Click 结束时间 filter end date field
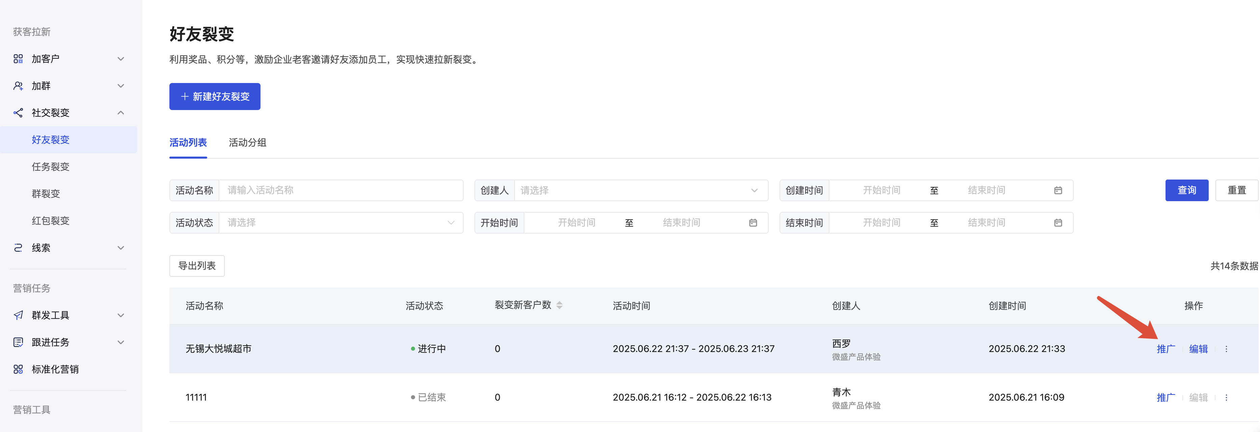This screenshot has width=1260, height=432. 986,223
